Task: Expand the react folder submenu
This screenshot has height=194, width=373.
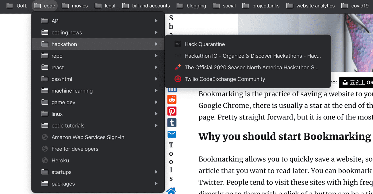Action: (156, 67)
